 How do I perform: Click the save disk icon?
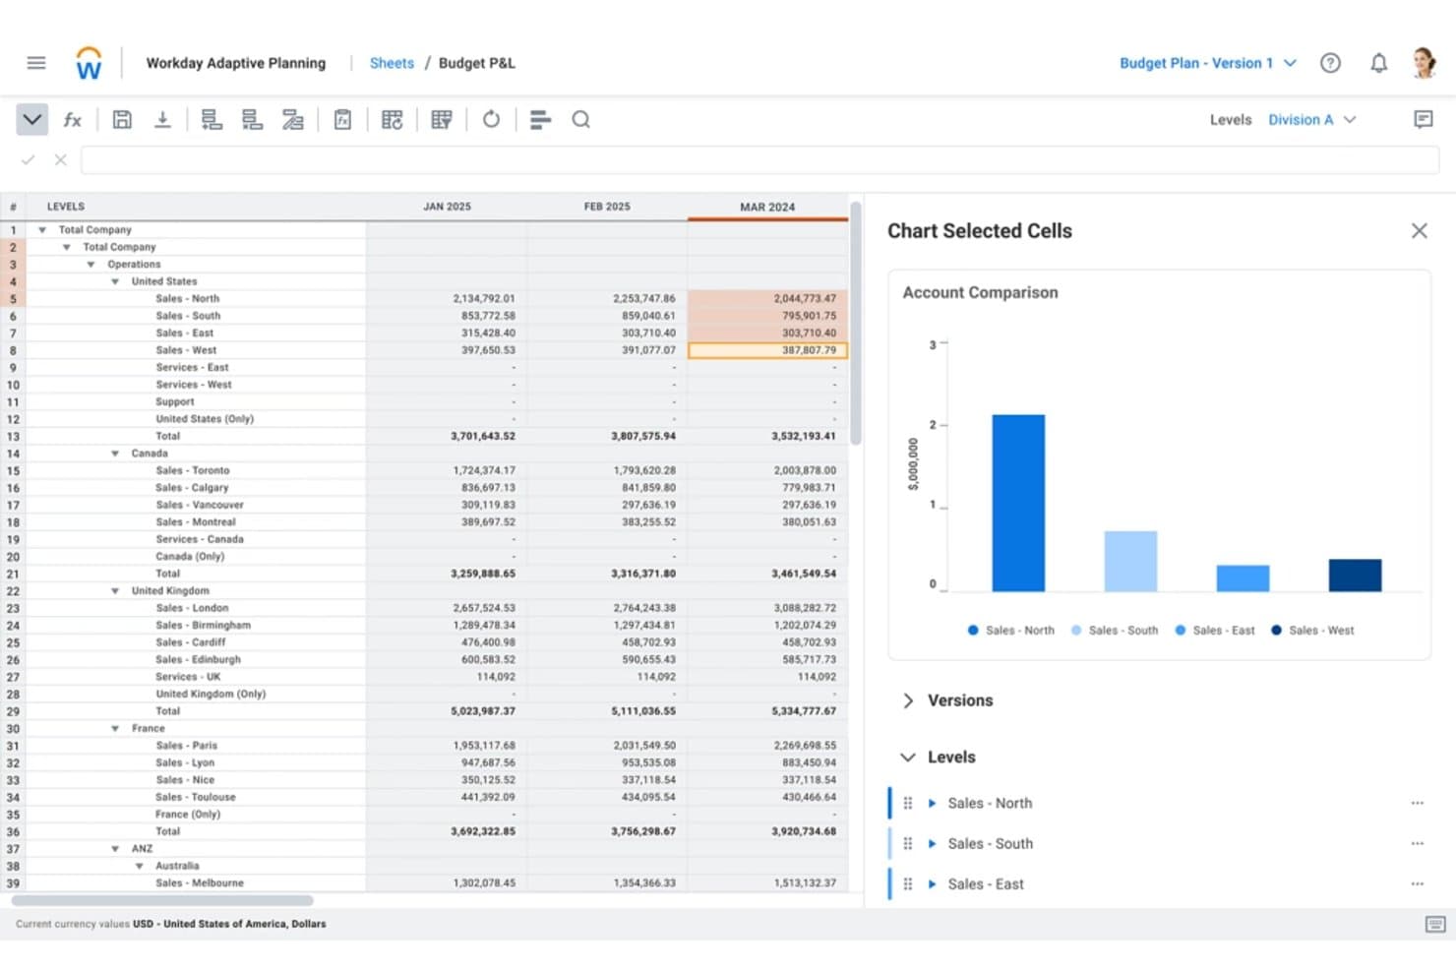pos(122,120)
